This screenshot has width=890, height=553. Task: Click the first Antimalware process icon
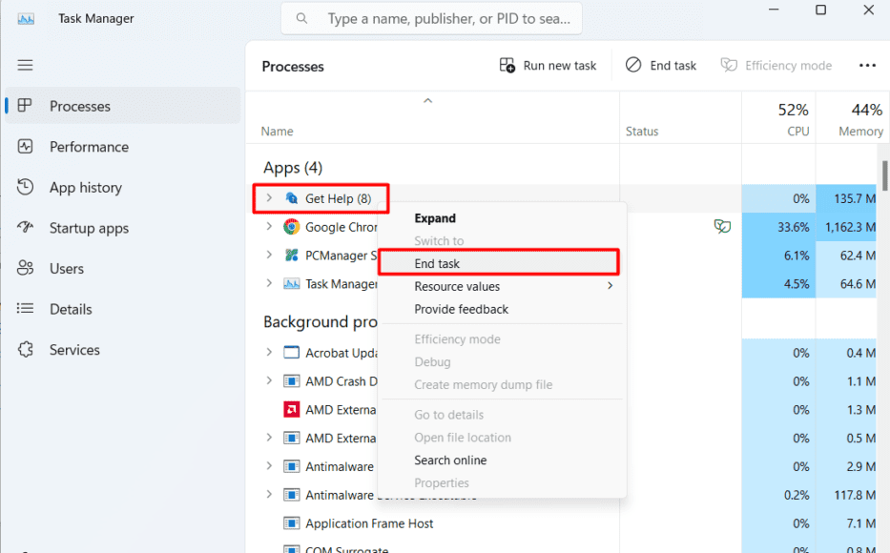pos(291,466)
